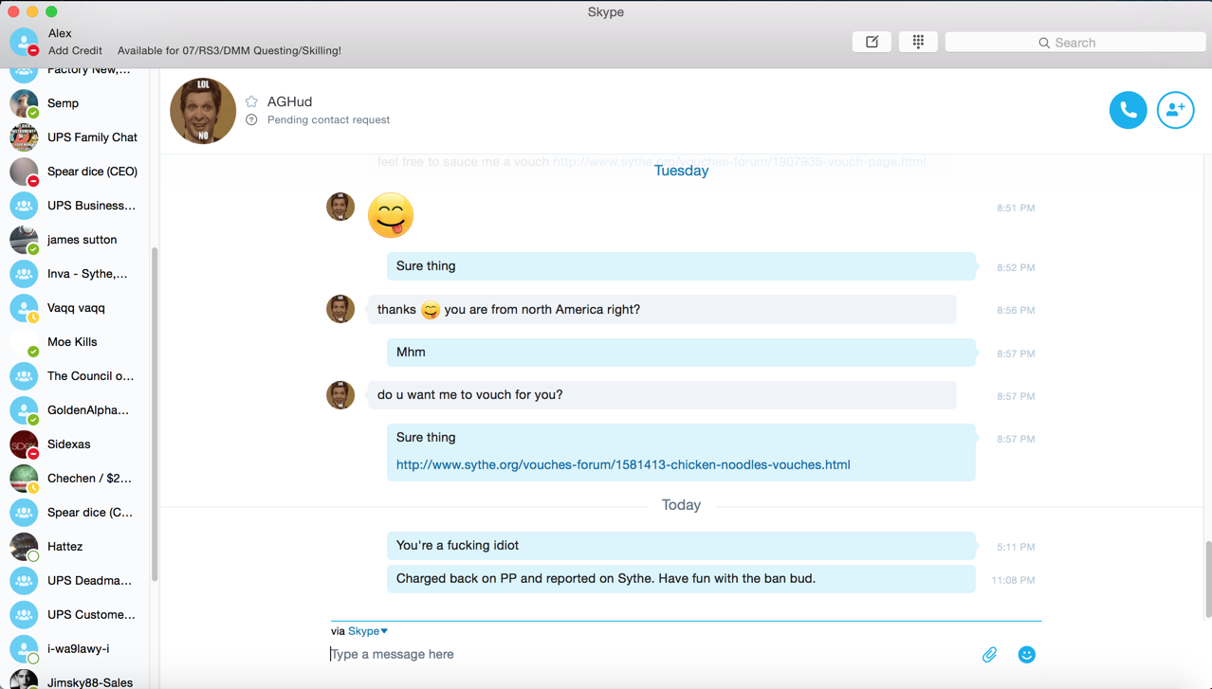Click the contact list scrollbar
1212x689 pixels.
(x=155, y=413)
